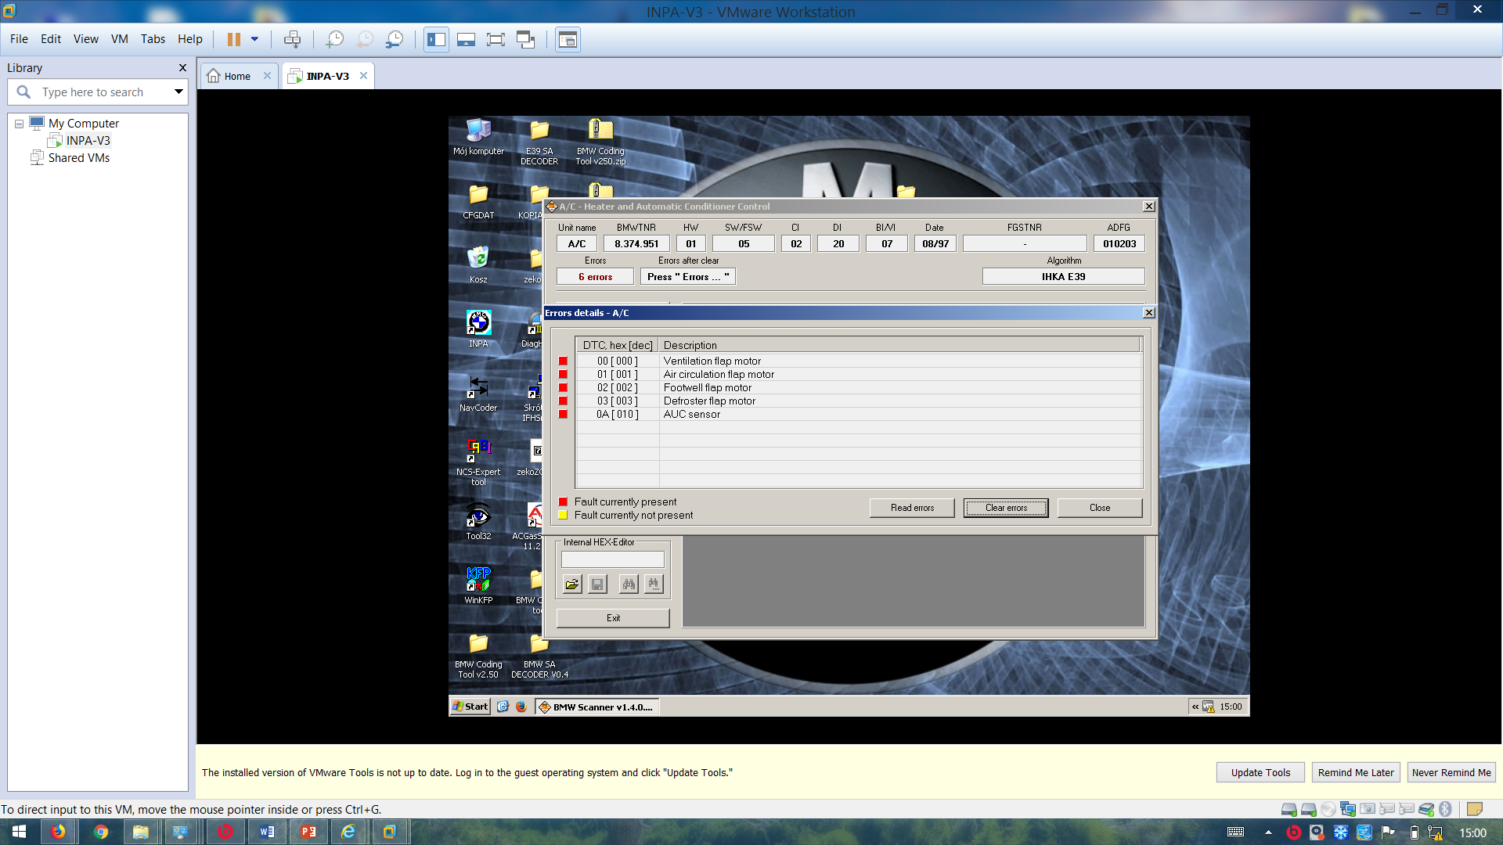Open power options dropdown arrow

coord(254,39)
